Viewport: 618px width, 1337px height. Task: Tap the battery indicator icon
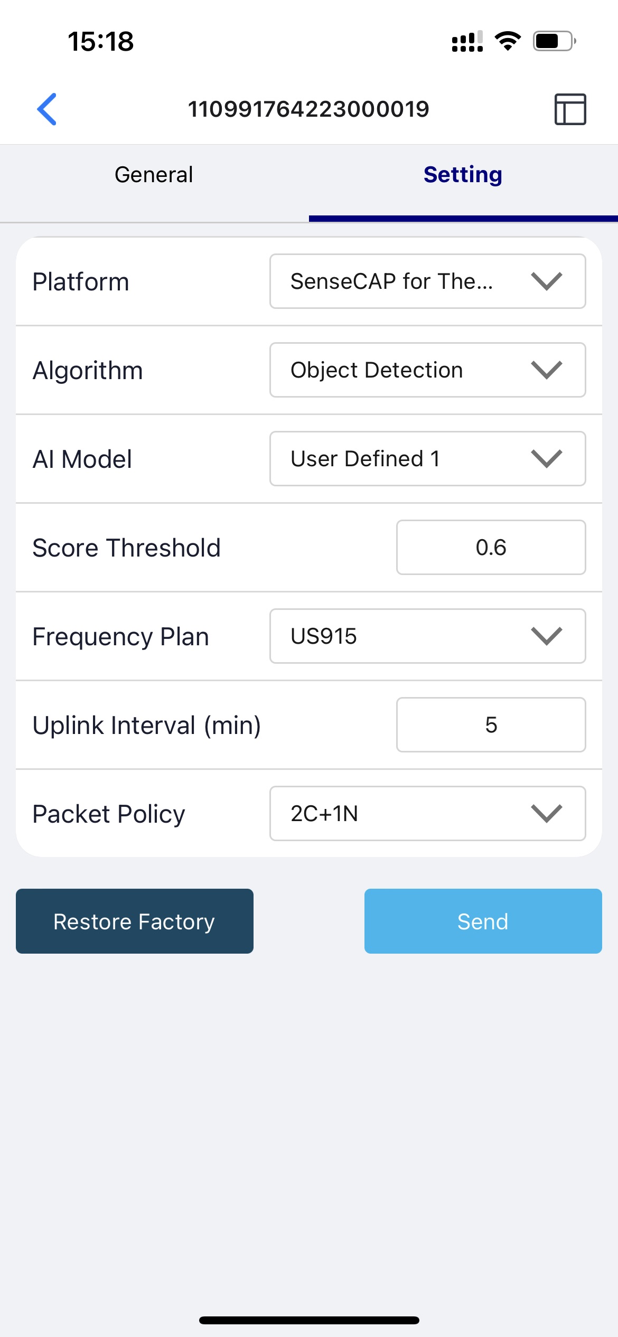point(554,41)
